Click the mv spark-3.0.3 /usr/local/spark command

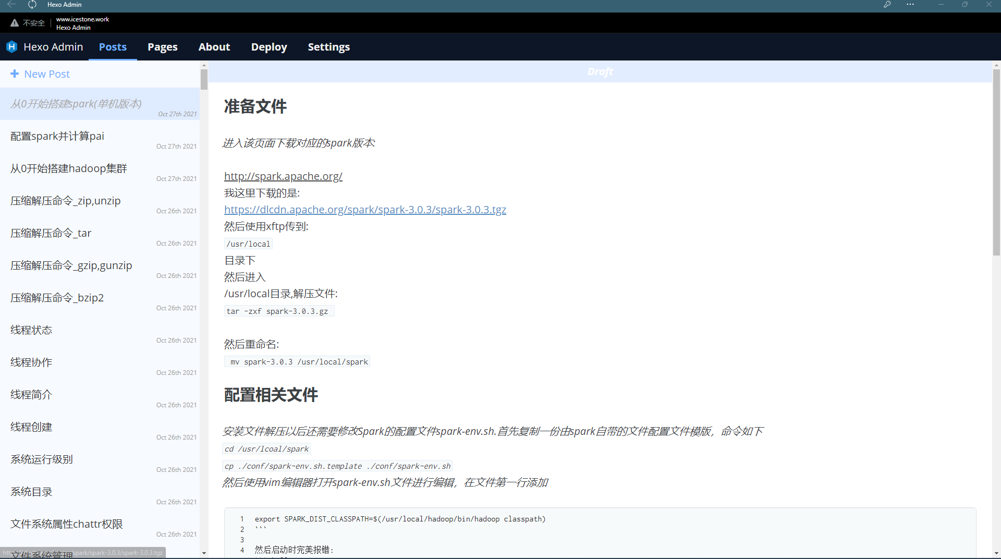[298, 362]
